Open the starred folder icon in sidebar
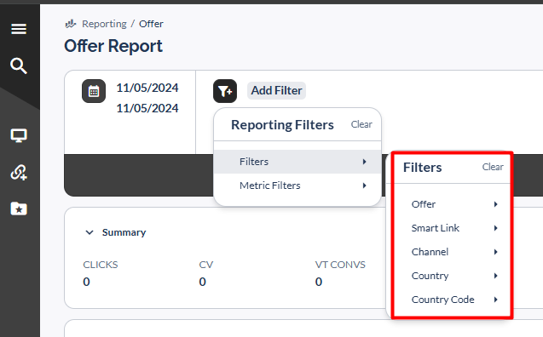The width and height of the screenshot is (543, 337). click(x=19, y=208)
